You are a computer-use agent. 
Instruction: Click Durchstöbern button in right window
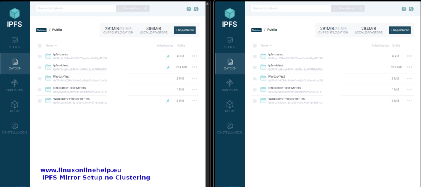point(348,9)
